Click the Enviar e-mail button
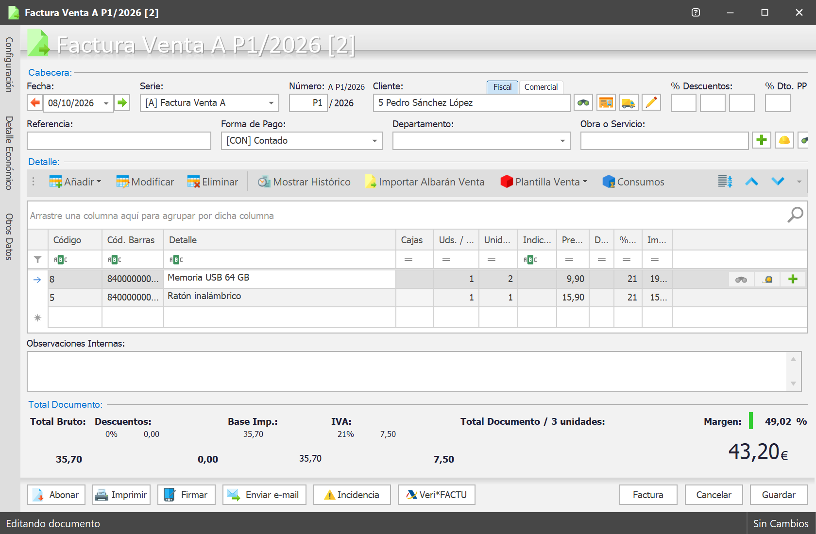 coord(264,495)
